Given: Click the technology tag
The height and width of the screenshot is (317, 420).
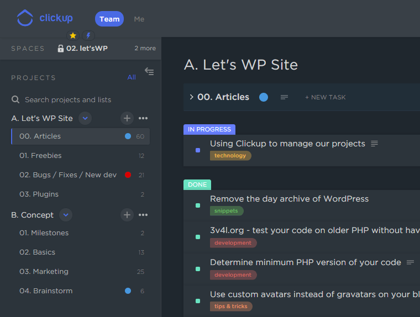Looking at the screenshot, I should tap(230, 156).
